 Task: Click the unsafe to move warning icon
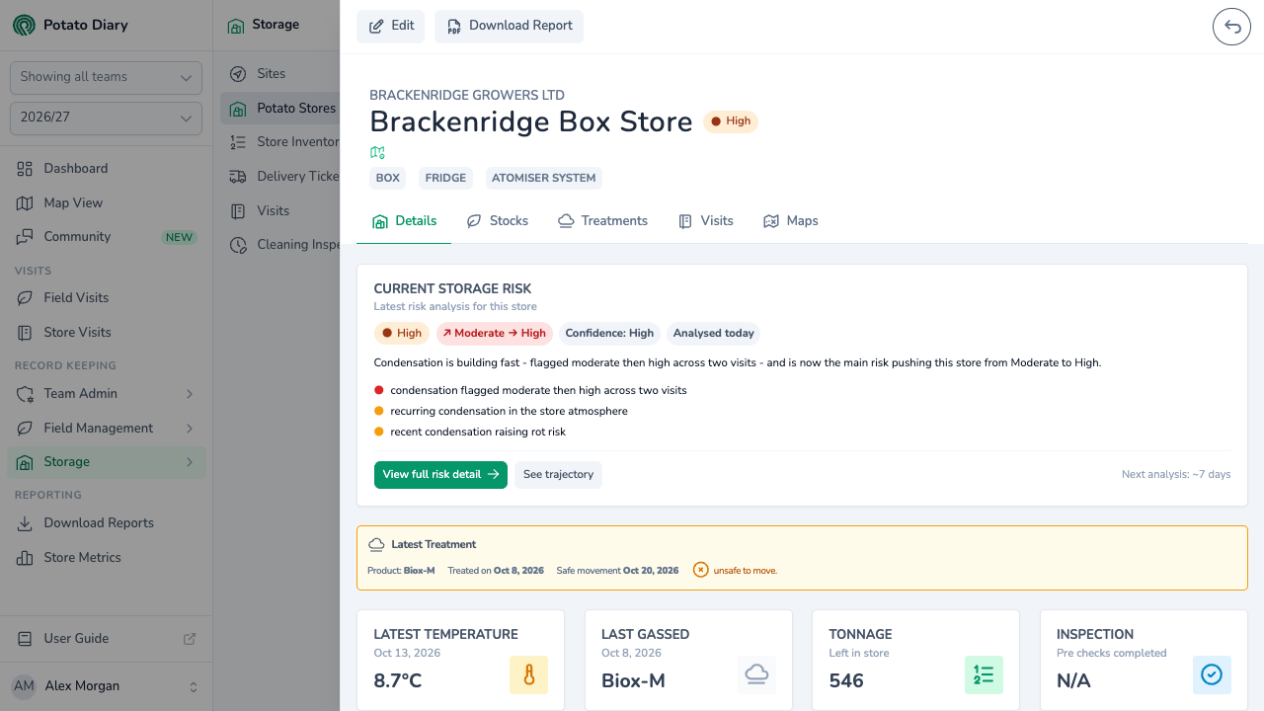700,570
